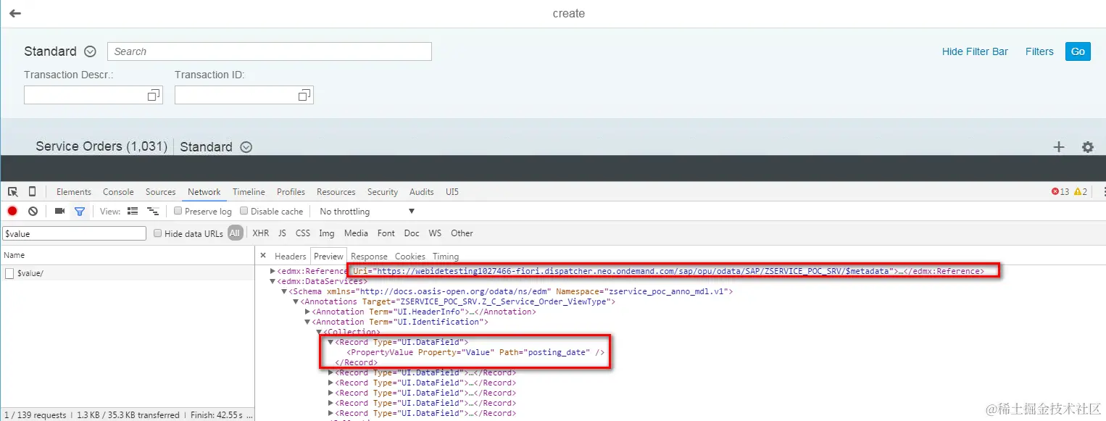Filter requests by XHR type

(x=261, y=233)
